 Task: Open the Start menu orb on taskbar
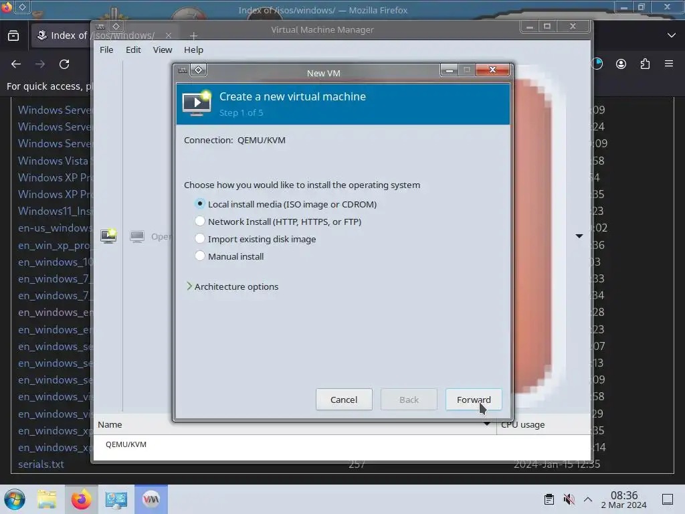tap(15, 499)
